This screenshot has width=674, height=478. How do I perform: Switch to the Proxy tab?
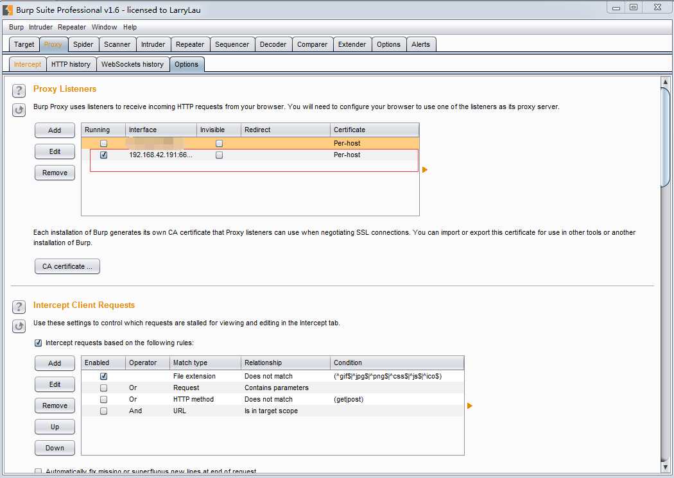coord(53,44)
